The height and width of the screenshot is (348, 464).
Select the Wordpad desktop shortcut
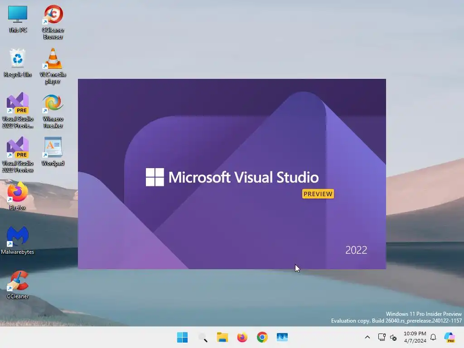[53, 151]
